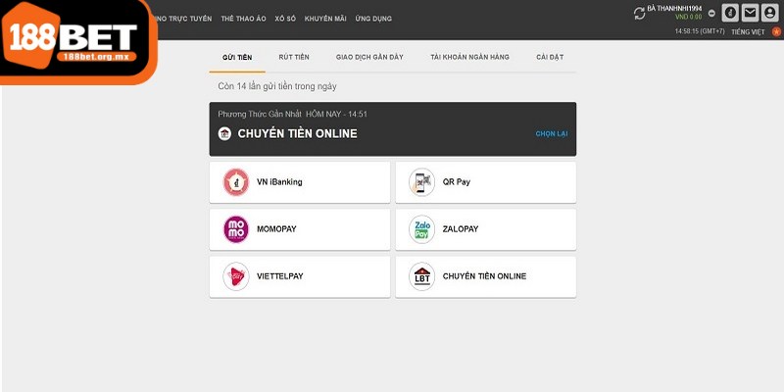Image resolution: width=784 pixels, height=392 pixels.
Task: Open the Xổ Số menu item
Action: coord(284,19)
